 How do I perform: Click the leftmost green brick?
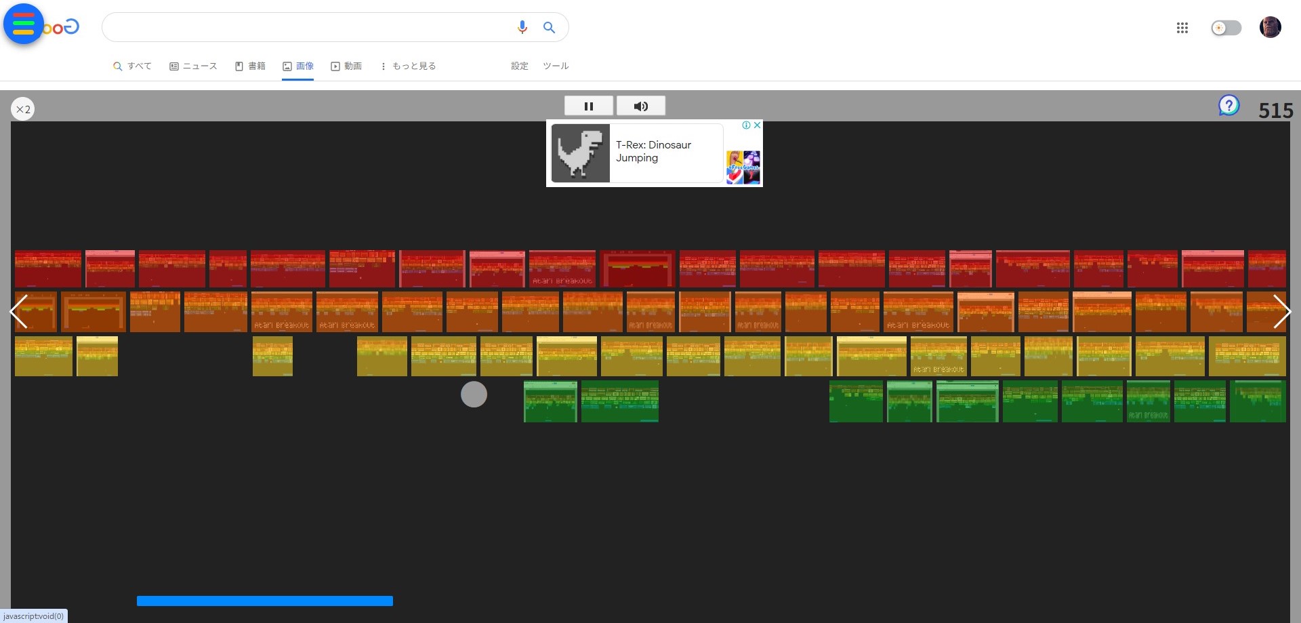[x=550, y=401]
